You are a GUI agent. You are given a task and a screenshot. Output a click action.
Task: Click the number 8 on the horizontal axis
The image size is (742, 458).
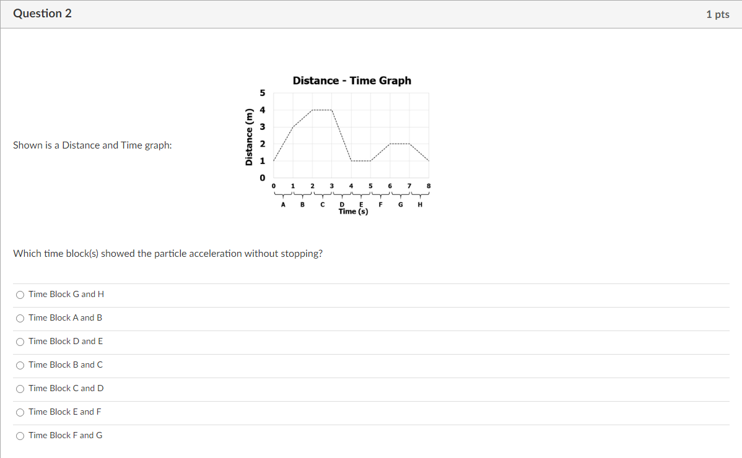coord(428,186)
